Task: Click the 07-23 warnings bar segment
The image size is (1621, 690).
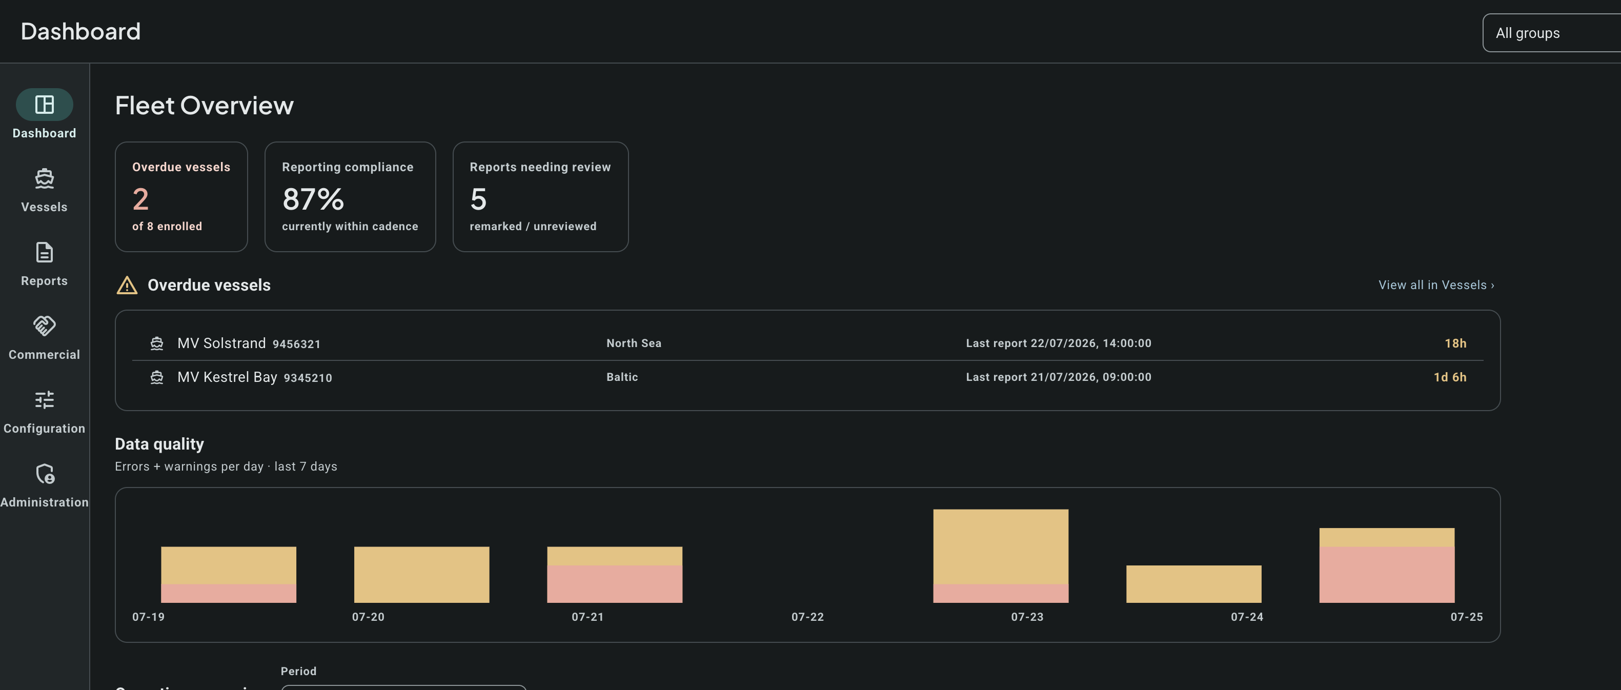Action: pyautogui.click(x=1001, y=546)
